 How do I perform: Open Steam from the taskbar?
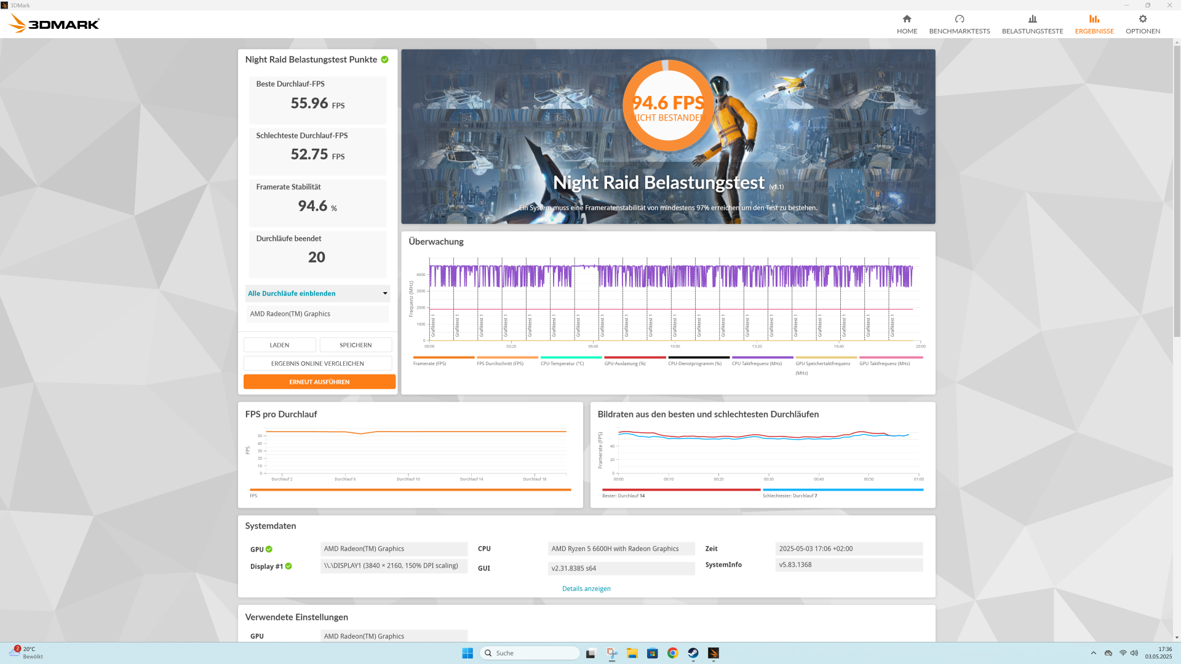click(x=693, y=653)
